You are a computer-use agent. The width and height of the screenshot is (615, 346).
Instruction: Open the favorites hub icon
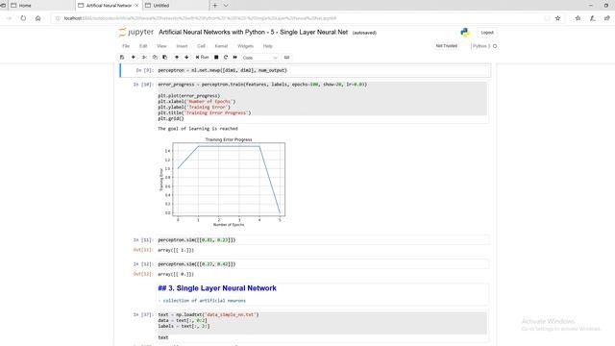[578, 18]
